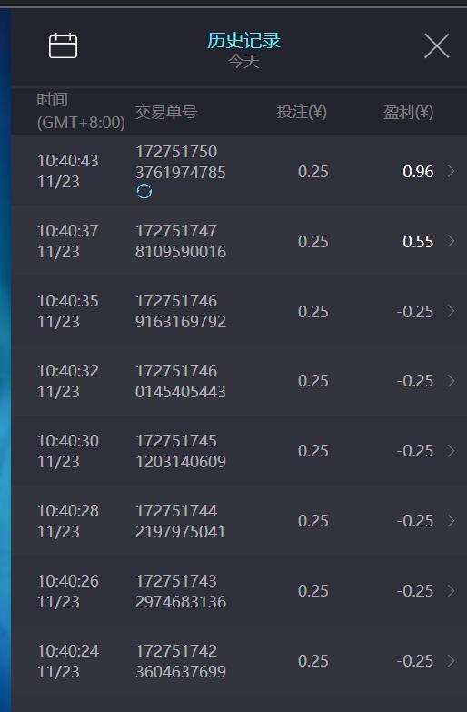Open chevron on the 10:40:30 record
This screenshot has height=712, width=467.
[452, 451]
